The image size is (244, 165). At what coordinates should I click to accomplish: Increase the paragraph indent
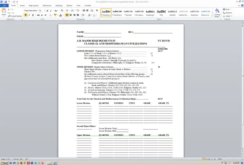(87, 11)
